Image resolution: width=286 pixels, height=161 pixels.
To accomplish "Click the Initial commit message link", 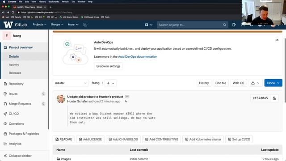I will tap(139, 159).
